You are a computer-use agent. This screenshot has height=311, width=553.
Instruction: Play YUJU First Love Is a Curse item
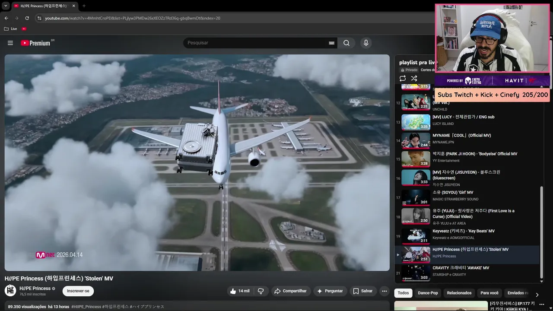point(467,216)
